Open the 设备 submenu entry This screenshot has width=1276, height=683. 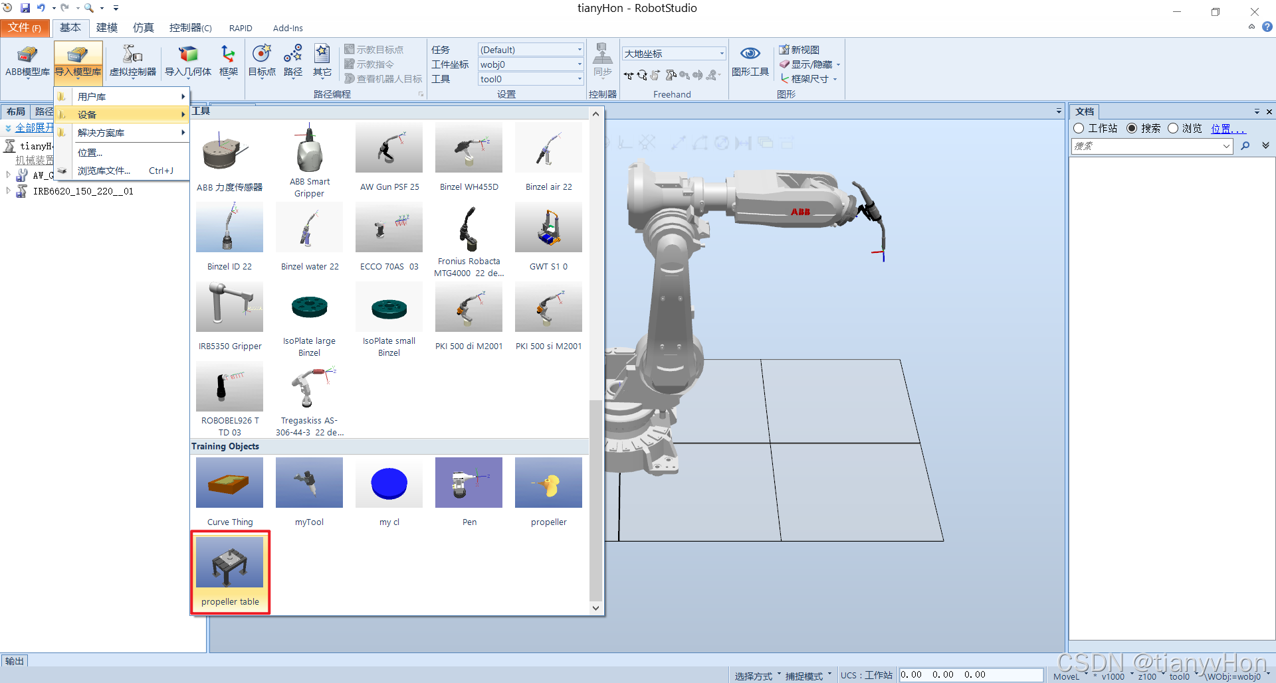click(x=122, y=114)
